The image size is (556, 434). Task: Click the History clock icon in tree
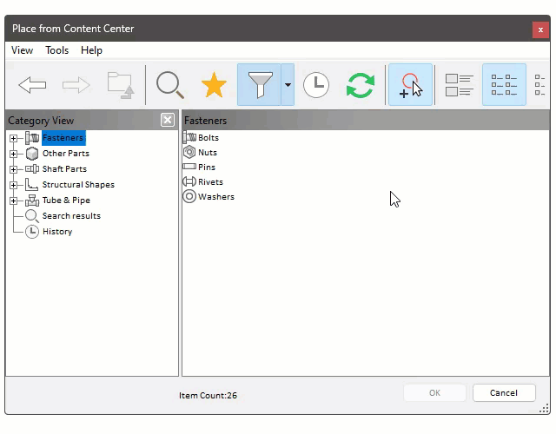coord(32,232)
